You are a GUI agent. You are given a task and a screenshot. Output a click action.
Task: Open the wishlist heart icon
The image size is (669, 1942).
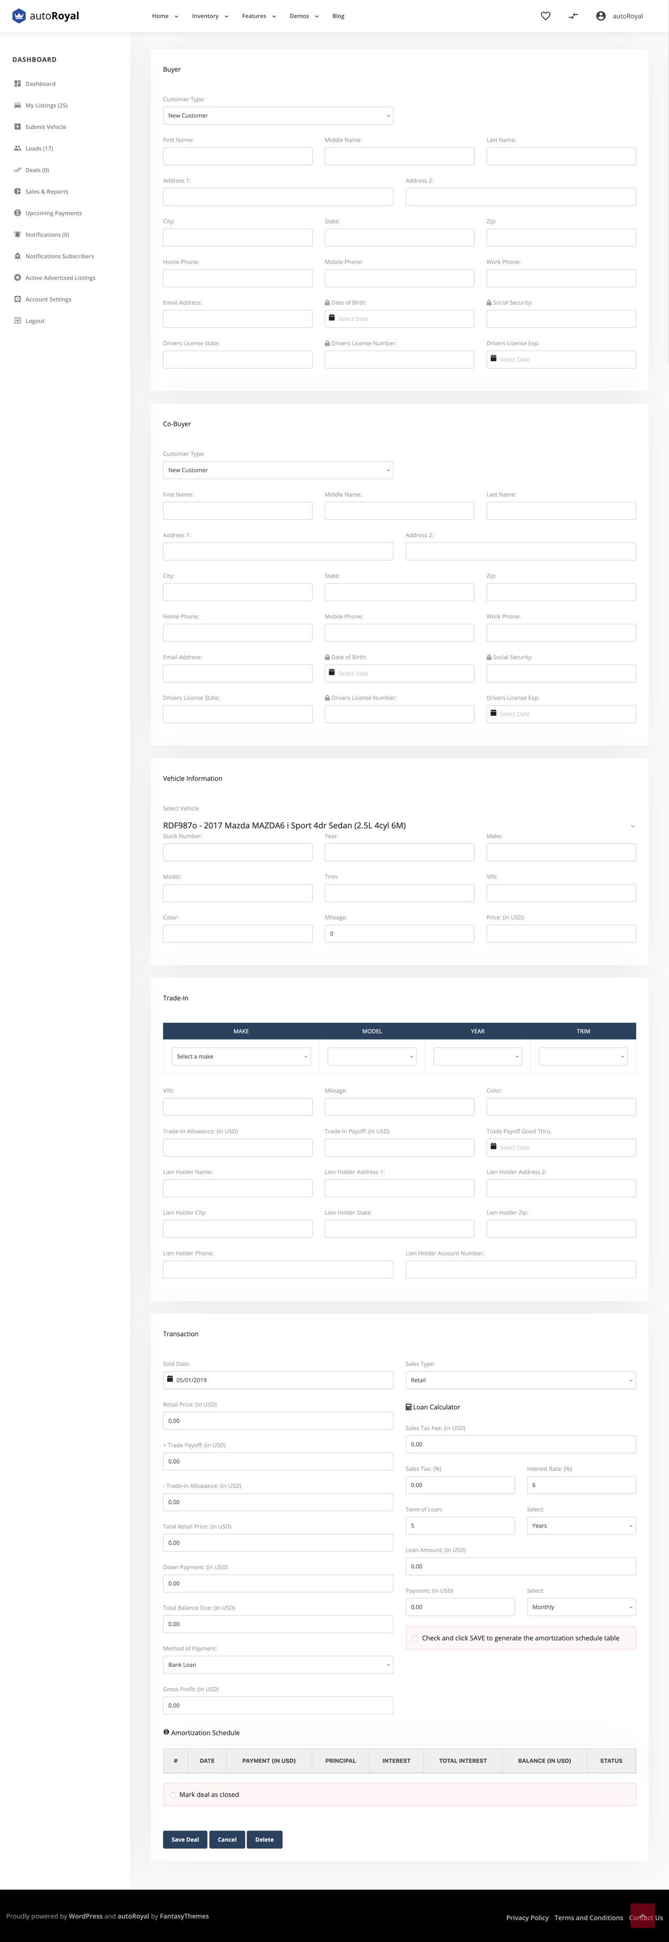[545, 16]
